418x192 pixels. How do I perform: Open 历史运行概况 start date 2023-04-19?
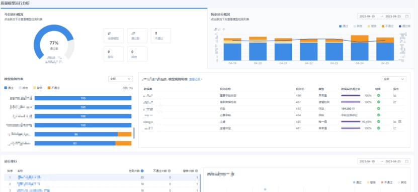click(x=367, y=16)
